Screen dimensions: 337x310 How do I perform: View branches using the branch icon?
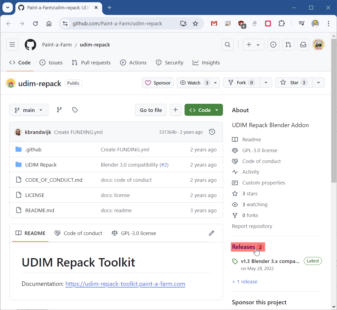tap(59, 110)
